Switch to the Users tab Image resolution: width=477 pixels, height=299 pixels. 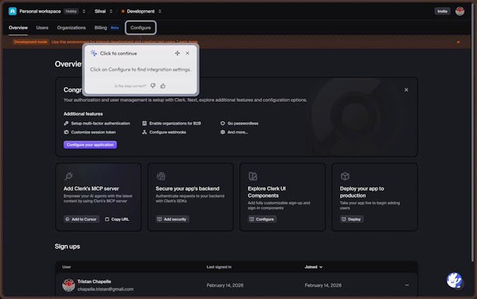coord(42,28)
